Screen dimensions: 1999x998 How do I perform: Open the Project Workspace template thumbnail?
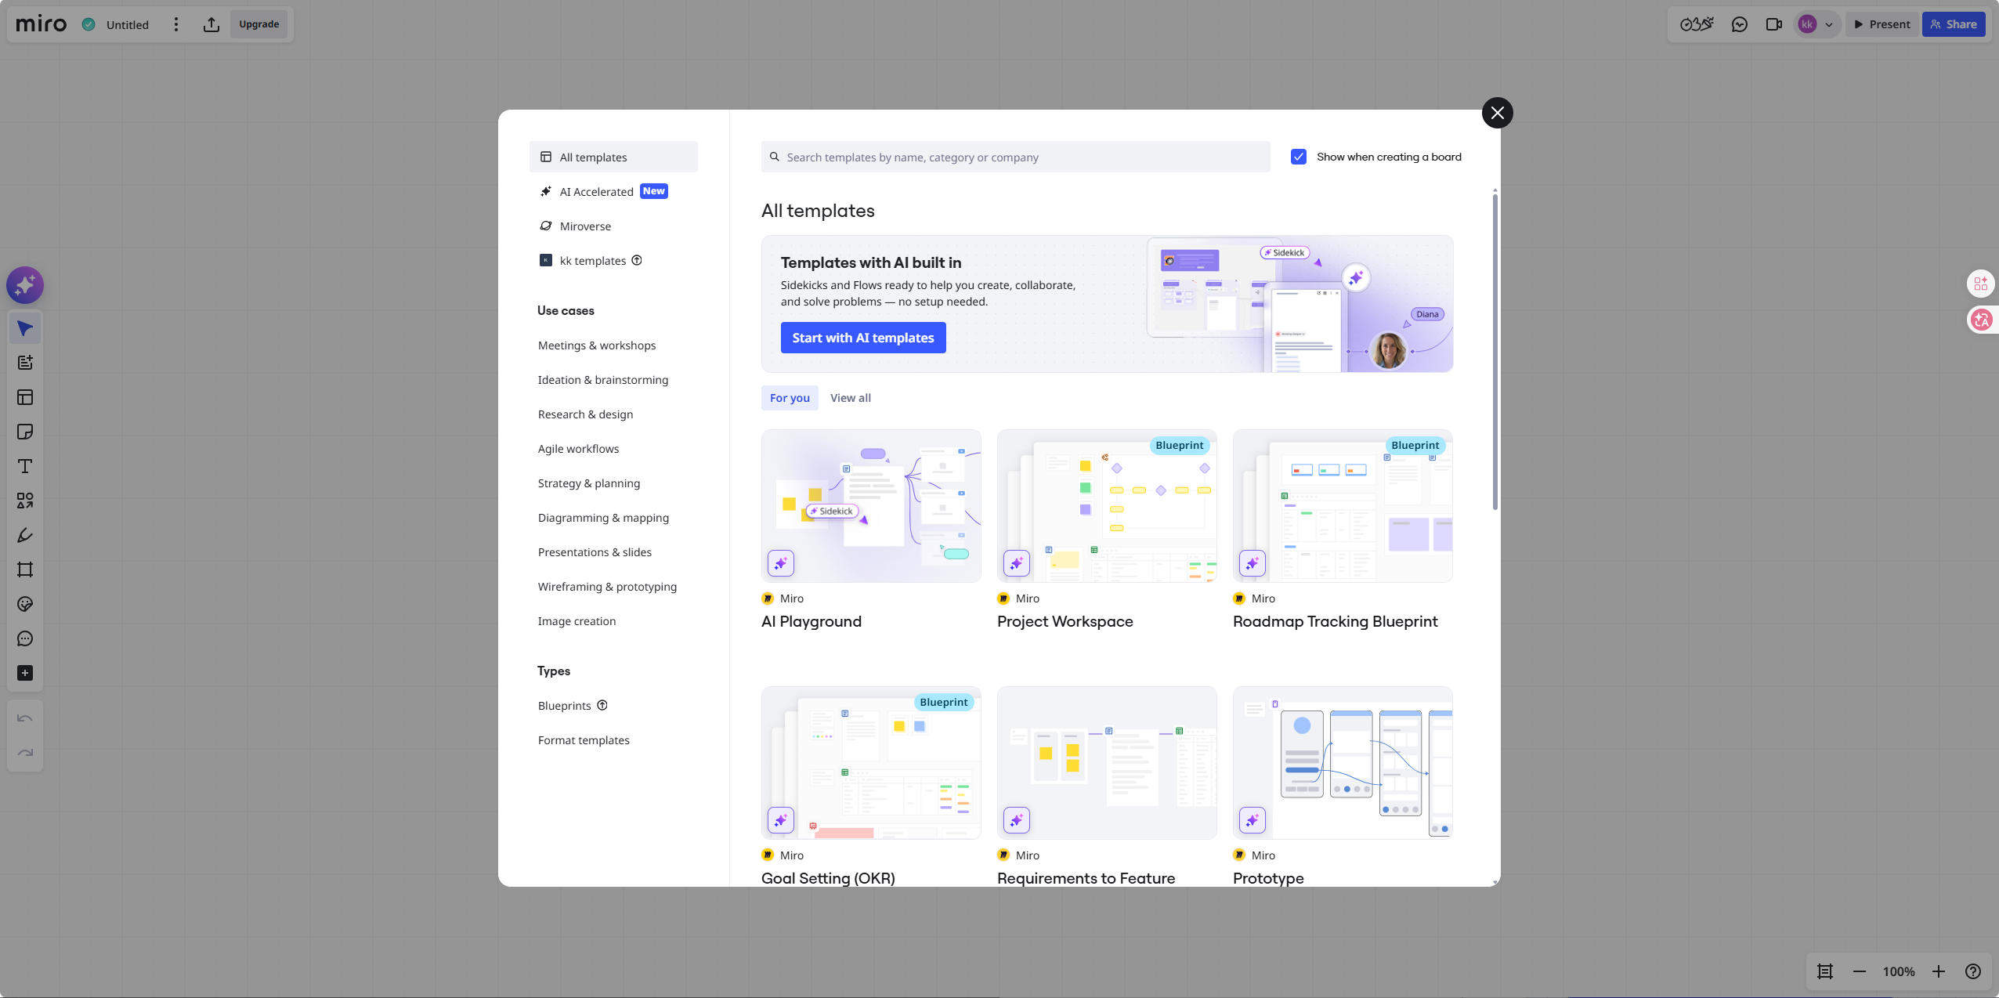coord(1107,505)
